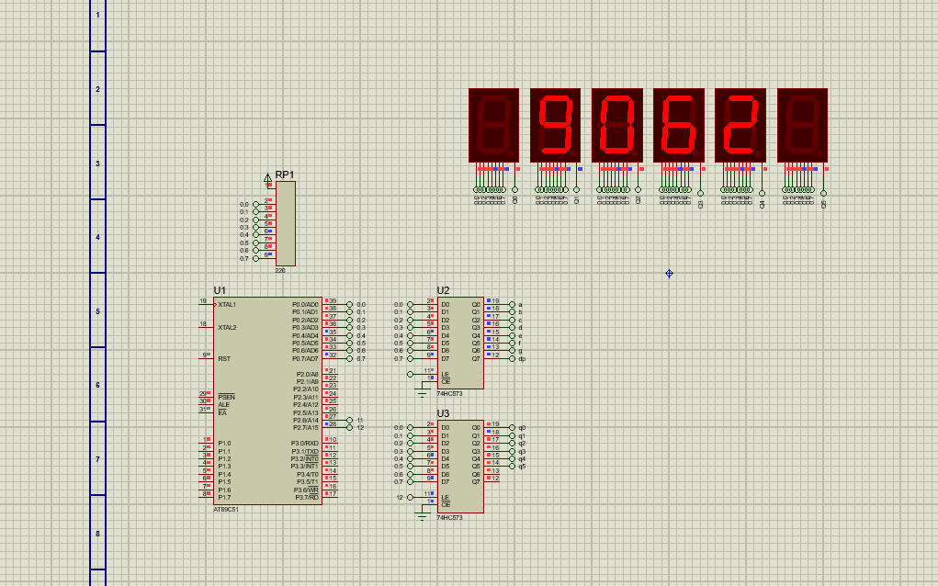The width and height of the screenshot is (938, 586).
Task: Click the '11' terminal on U1 pin P2.6/A14
Action: coord(350,421)
